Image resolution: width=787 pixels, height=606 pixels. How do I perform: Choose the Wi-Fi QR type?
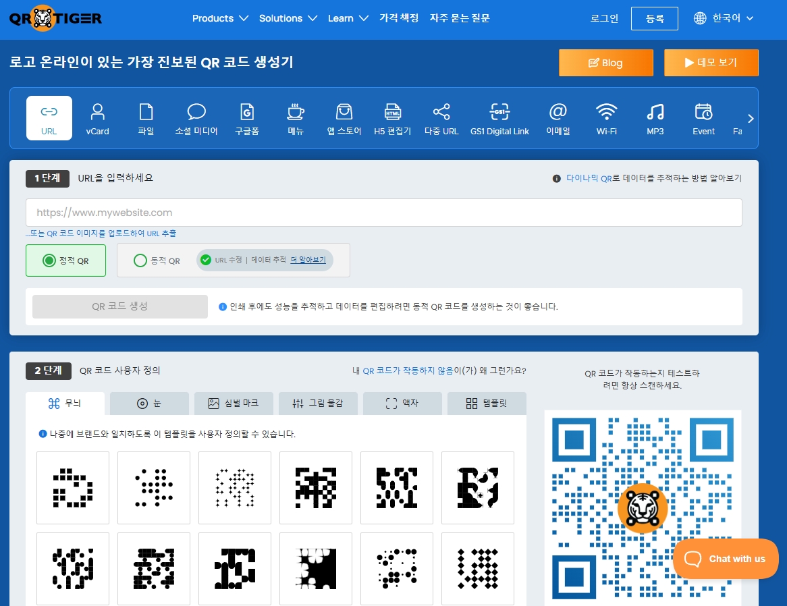[x=606, y=118]
